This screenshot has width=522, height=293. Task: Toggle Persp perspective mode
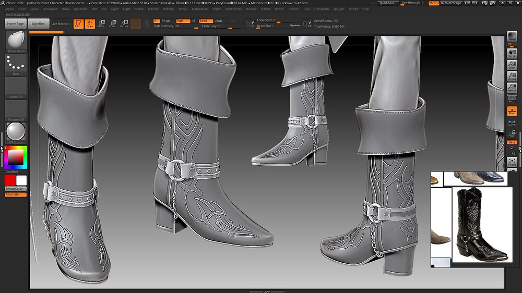click(512, 99)
